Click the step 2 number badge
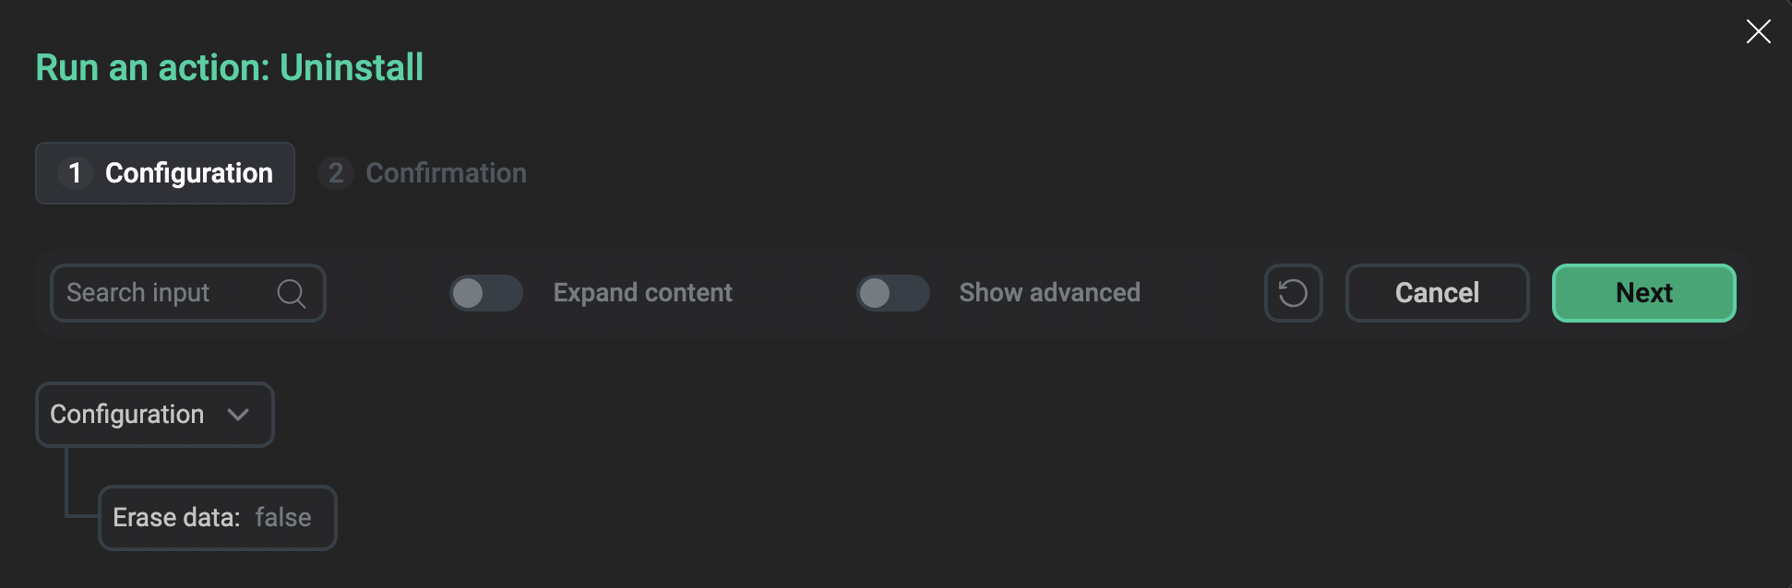 pyautogui.click(x=336, y=173)
